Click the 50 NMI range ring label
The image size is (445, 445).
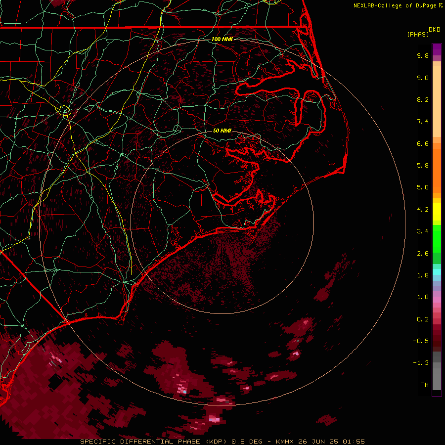[222, 131]
